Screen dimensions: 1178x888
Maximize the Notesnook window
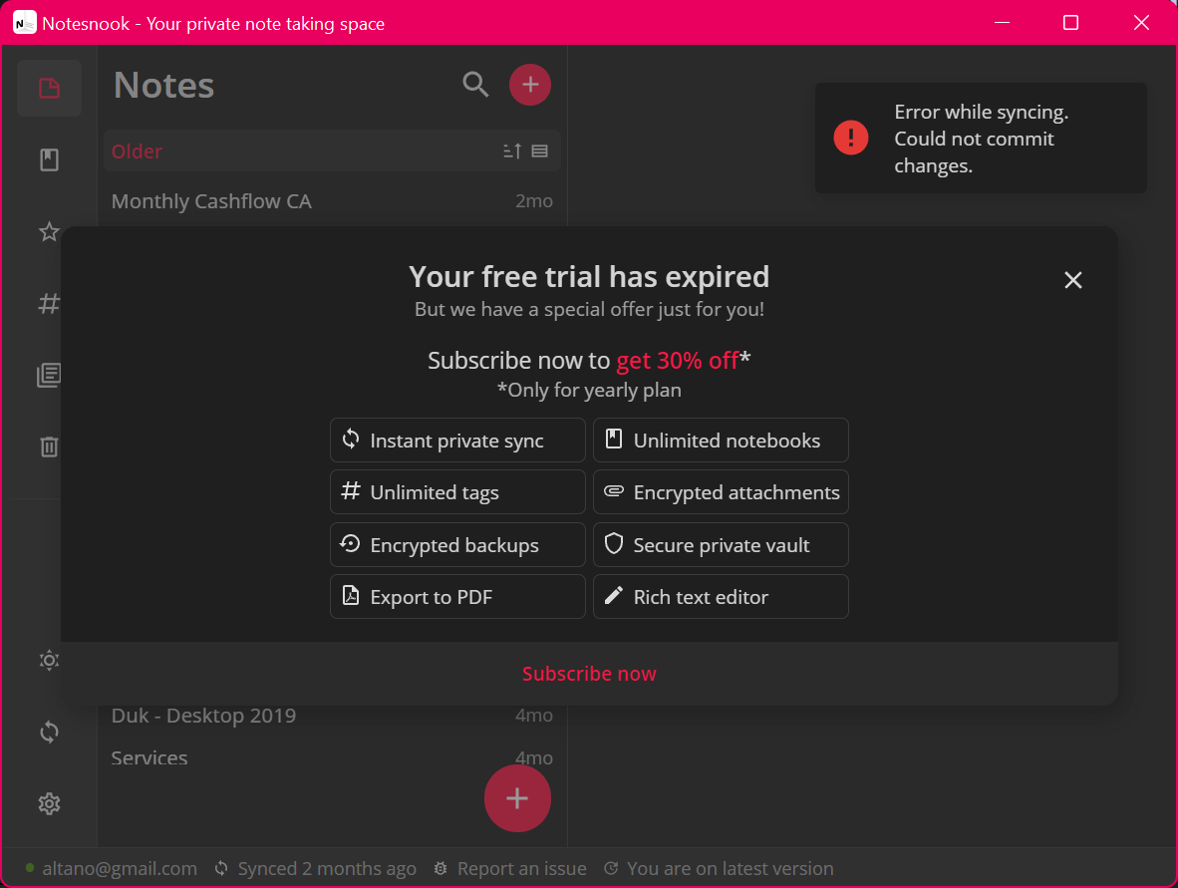(x=1070, y=23)
